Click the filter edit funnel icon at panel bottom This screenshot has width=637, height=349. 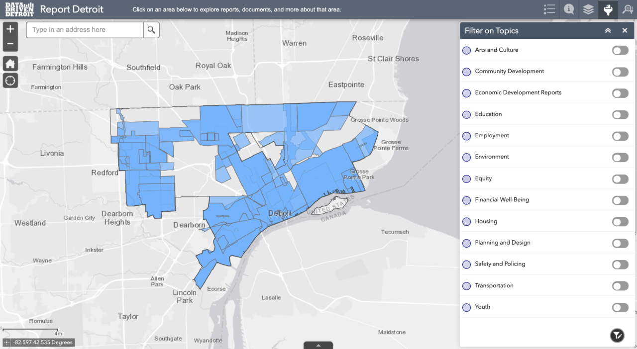point(617,336)
